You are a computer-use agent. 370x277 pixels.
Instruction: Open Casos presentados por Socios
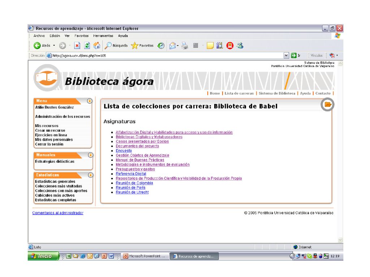(142, 141)
